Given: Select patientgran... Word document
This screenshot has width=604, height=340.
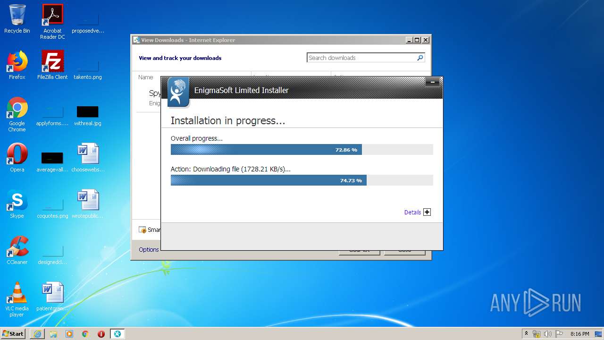Looking at the screenshot, I should [x=52, y=297].
